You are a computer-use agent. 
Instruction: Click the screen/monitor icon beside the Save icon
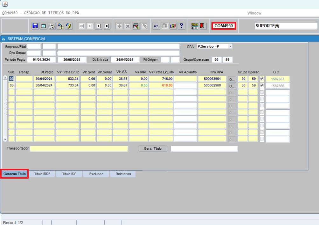click(43, 26)
